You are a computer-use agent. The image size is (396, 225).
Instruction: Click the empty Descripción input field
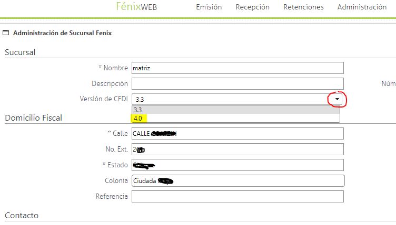[x=237, y=83]
